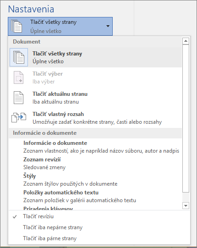The image size is (197, 248).
Task: Select the Tlačiť všetky strany pages icon
Action: 19,57
